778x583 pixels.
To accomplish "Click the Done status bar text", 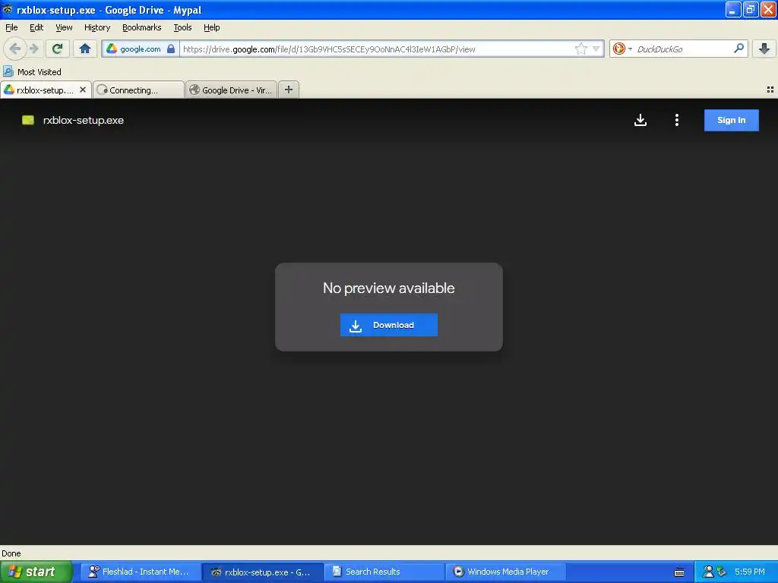I will [x=11, y=553].
